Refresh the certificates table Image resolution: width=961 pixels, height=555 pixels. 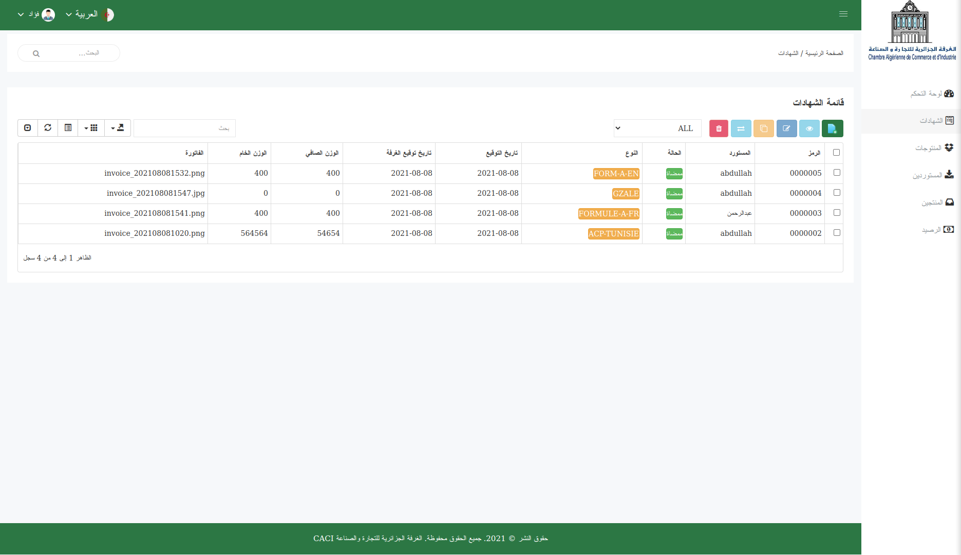coord(47,128)
